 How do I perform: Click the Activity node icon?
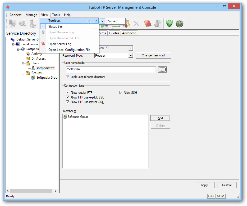pyautogui.click(x=28, y=54)
